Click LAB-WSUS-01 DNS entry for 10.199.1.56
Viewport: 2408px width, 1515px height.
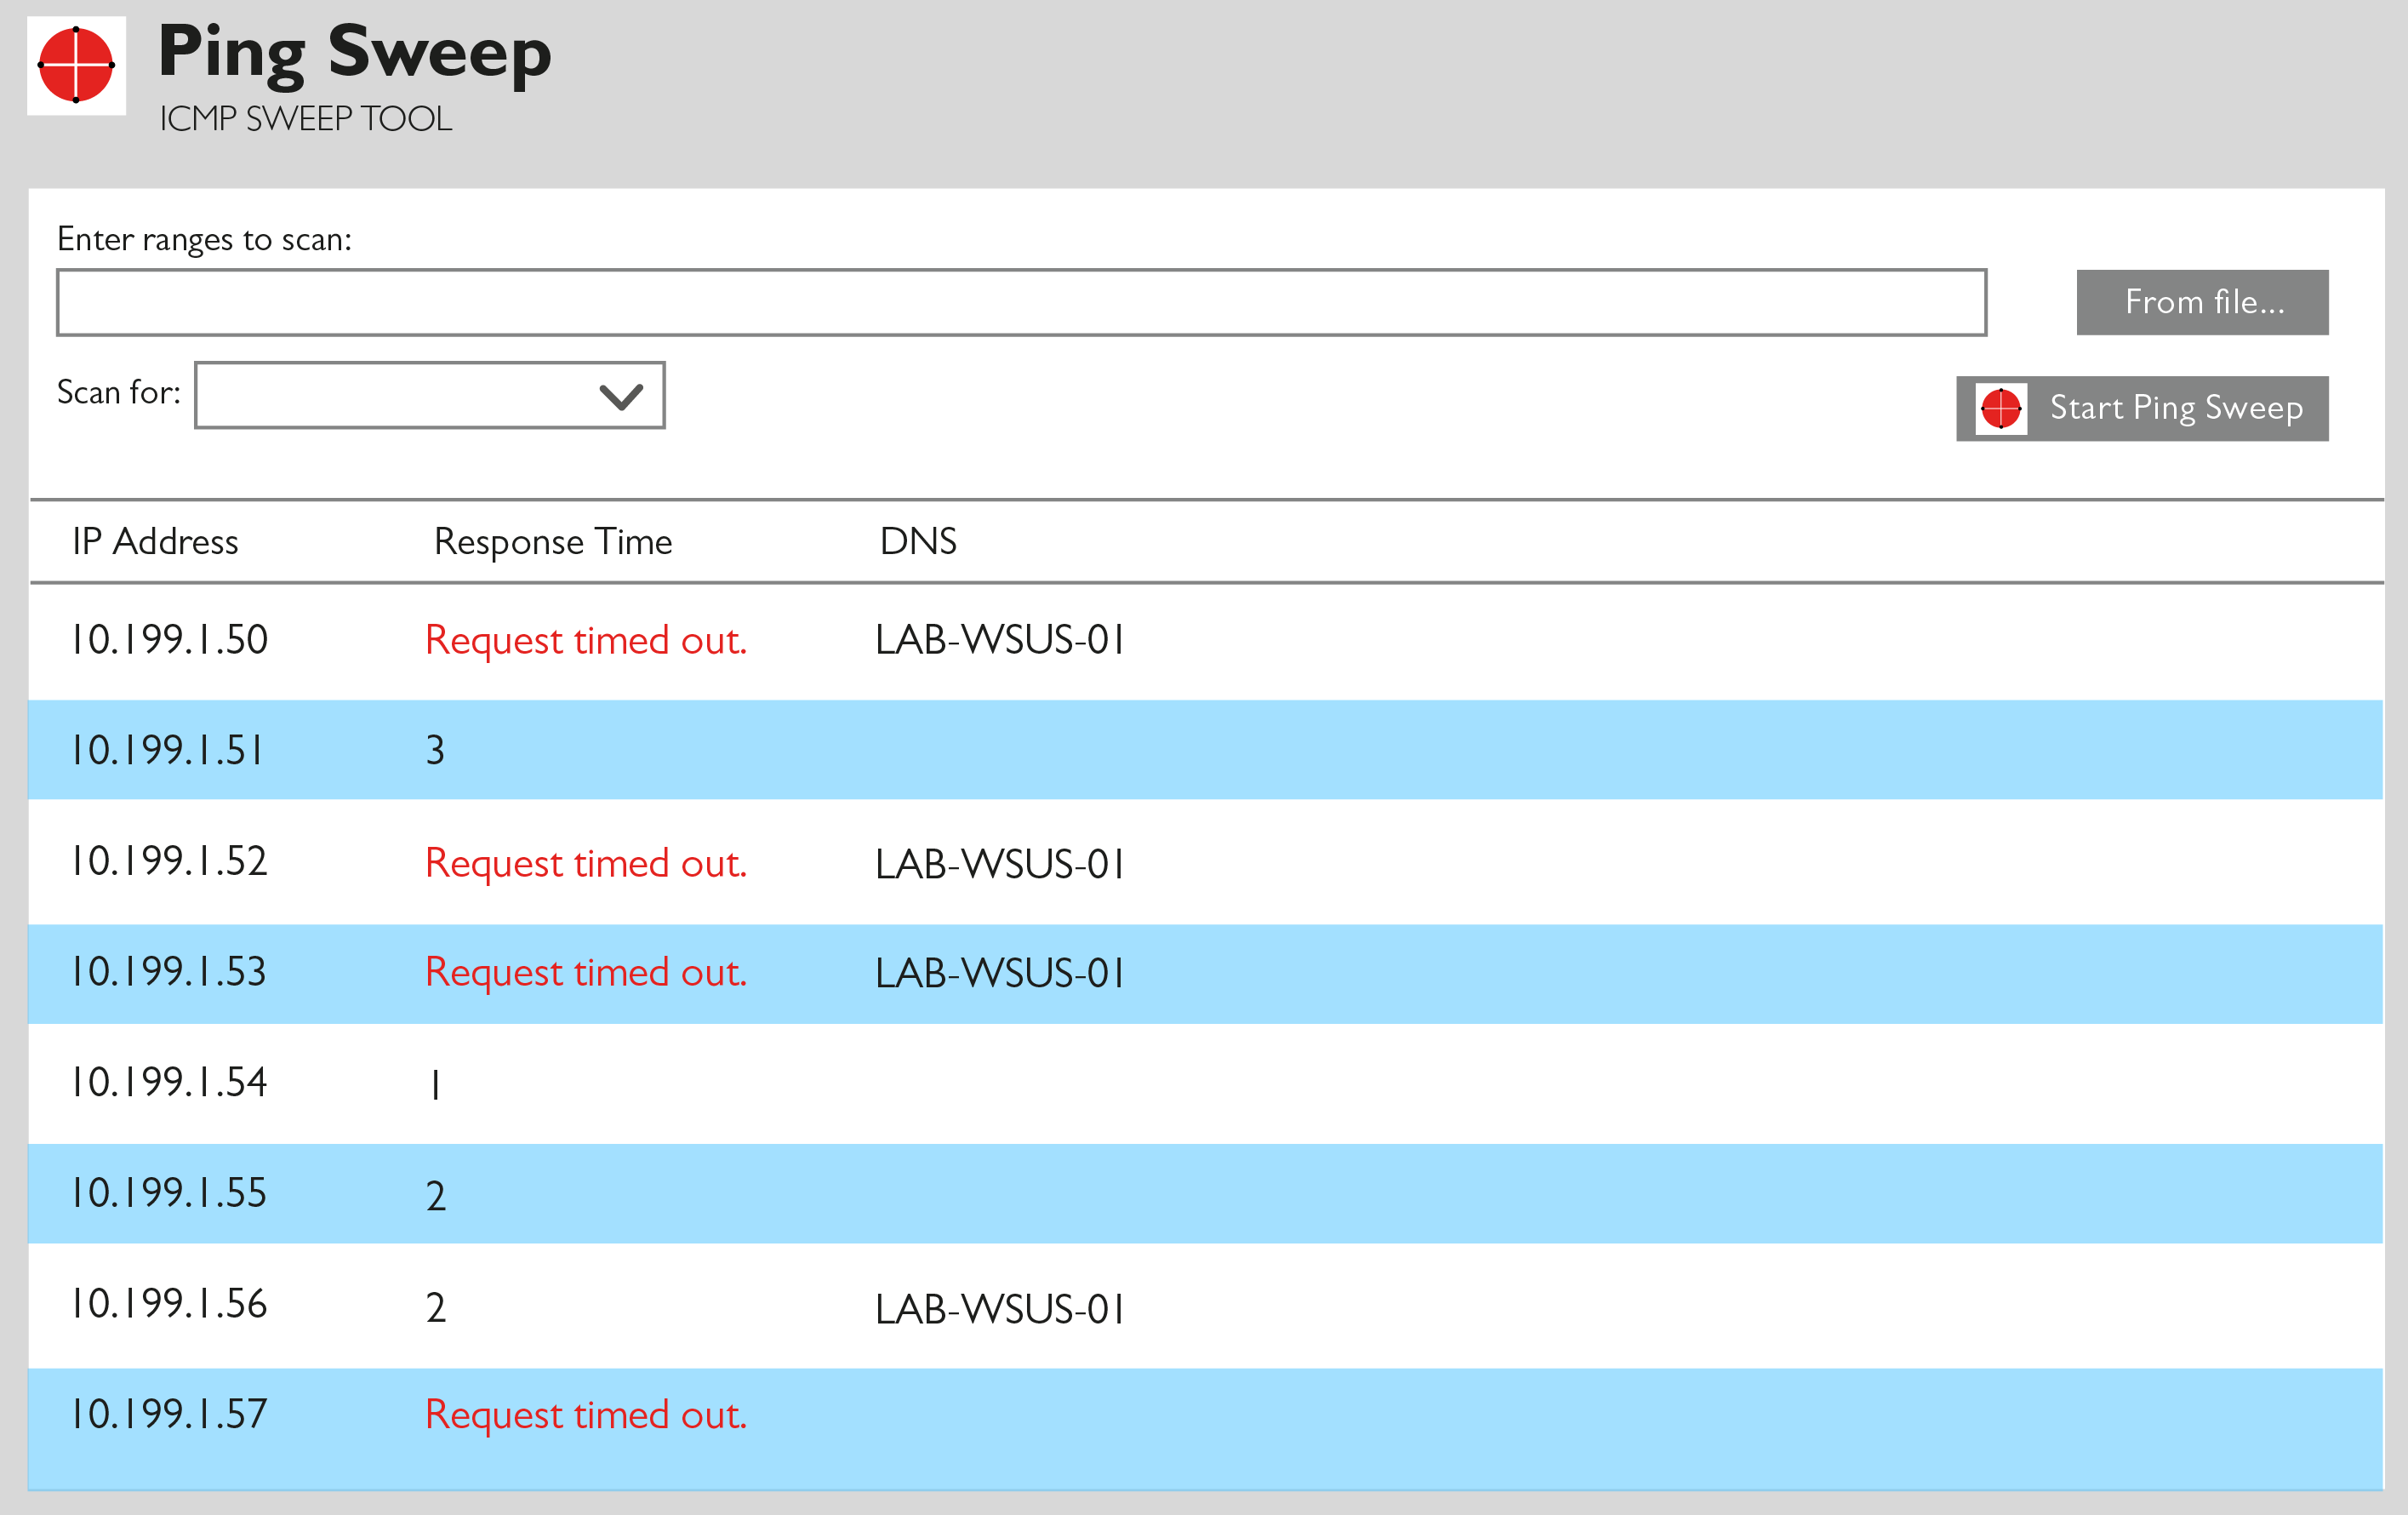(1000, 1308)
